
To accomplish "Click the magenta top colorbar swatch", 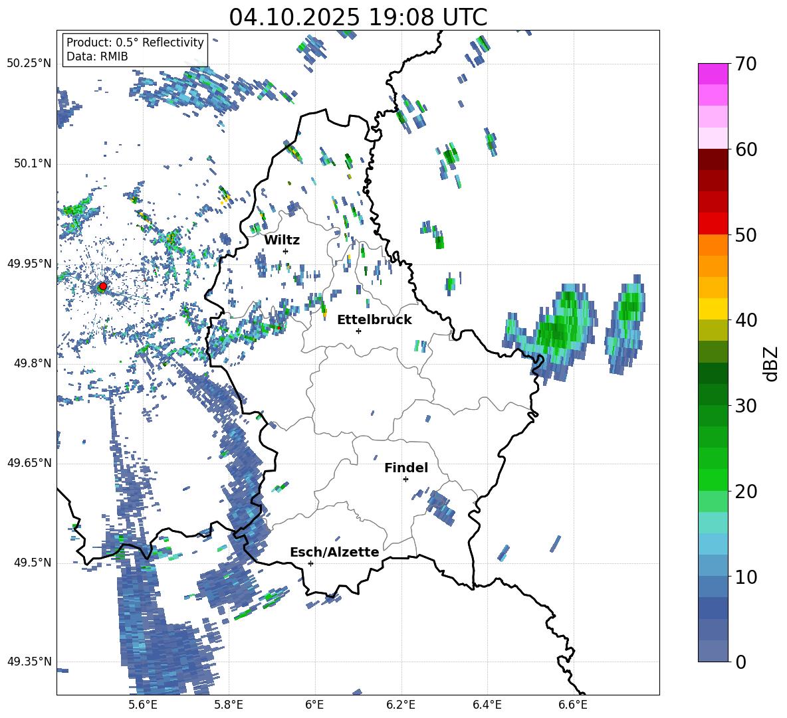I will [713, 74].
